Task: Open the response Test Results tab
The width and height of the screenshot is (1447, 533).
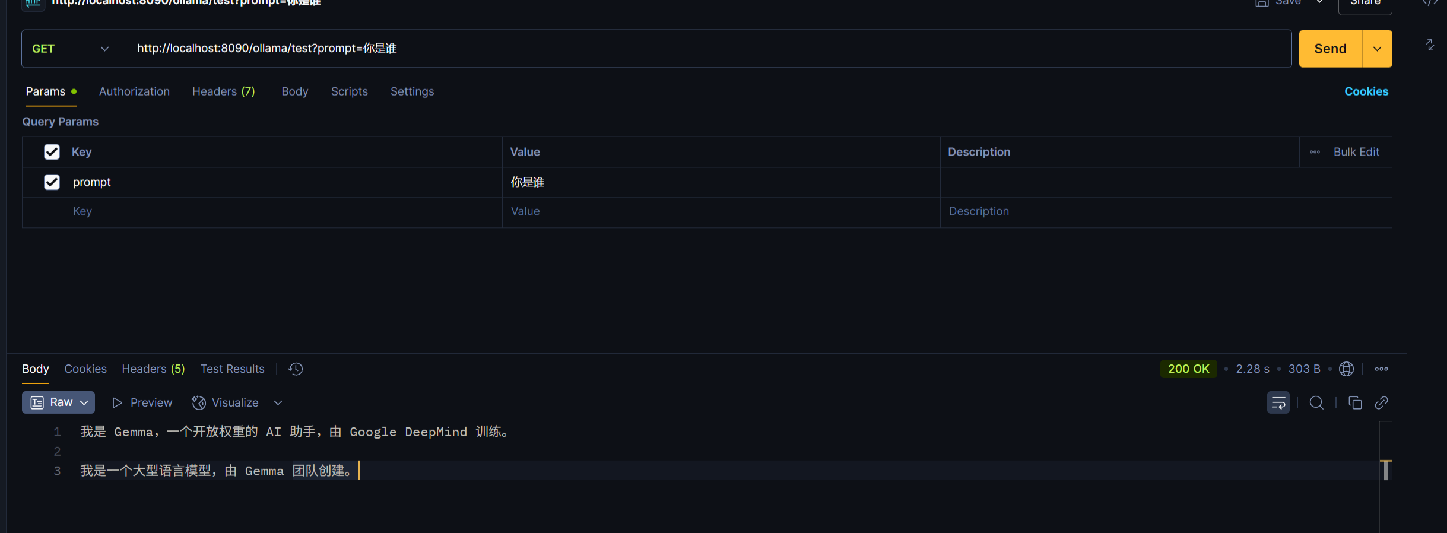Action: point(232,369)
